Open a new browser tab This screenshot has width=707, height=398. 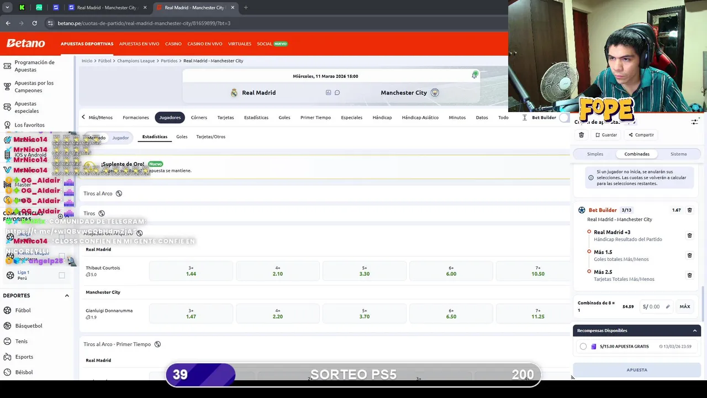click(246, 8)
